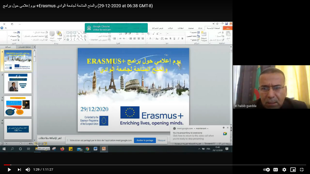This screenshot has height=174, width=310.
Task: Open the Change Case Aa dropdown
Action: 156,39
